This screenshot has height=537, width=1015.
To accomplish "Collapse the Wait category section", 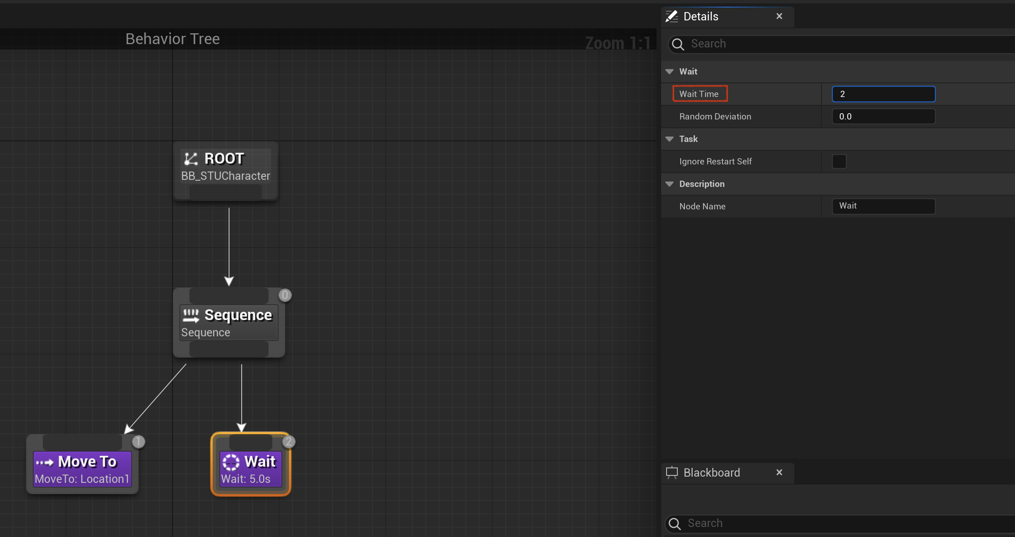I will coord(669,72).
